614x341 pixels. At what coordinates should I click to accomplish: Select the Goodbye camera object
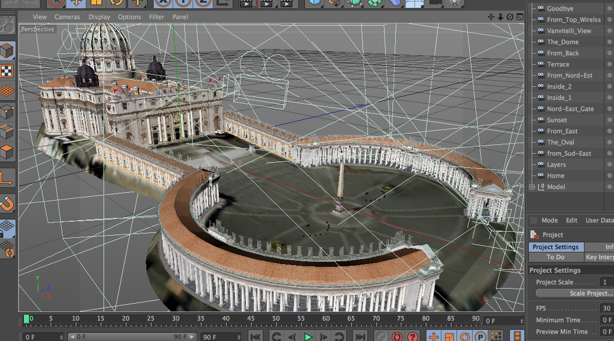coord(560,8)
